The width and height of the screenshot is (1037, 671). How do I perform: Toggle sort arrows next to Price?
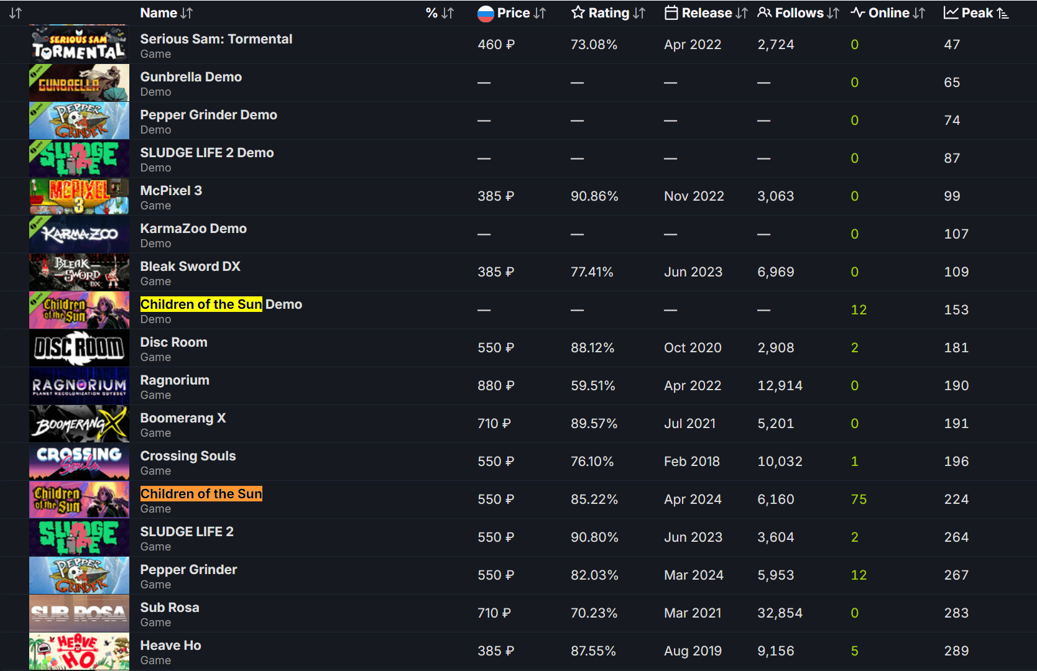[x=540, y=13]
